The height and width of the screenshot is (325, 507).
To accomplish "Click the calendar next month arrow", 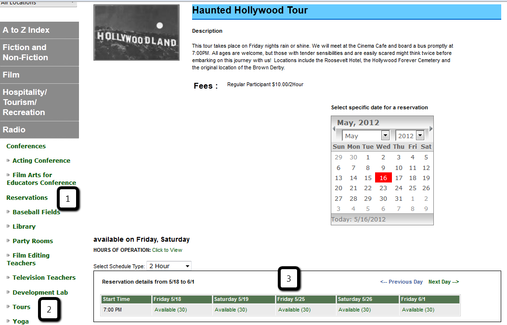I will pos(431,129).
